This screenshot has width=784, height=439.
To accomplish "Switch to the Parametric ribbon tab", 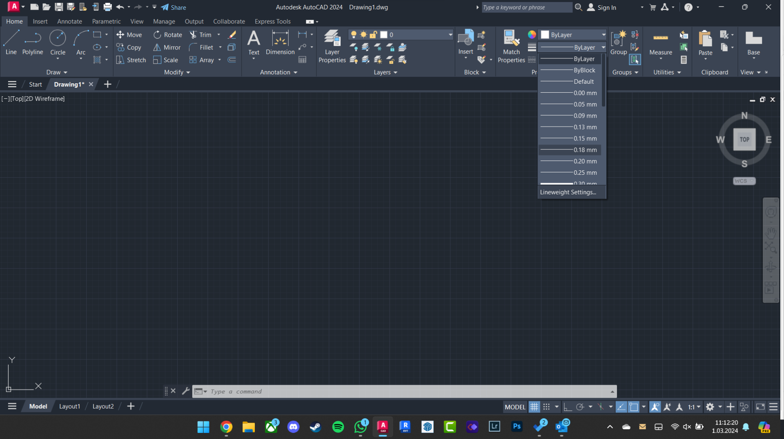I will pos(106,21).
